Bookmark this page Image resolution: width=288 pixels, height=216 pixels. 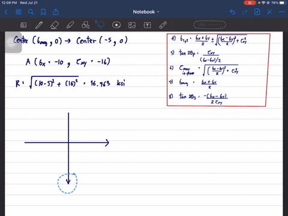tap(43, 12)
